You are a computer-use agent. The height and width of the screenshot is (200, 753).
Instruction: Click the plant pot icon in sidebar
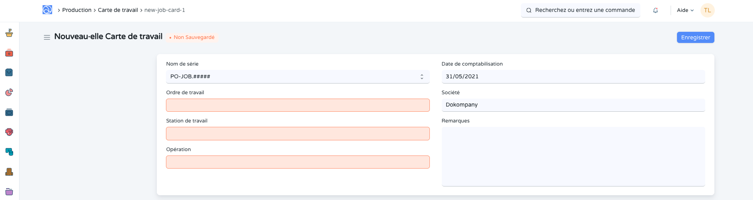pos(9,33)
